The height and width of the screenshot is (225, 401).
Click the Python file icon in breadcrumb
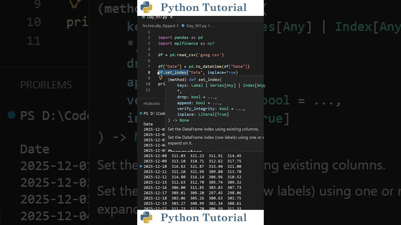tap(183, 26)
